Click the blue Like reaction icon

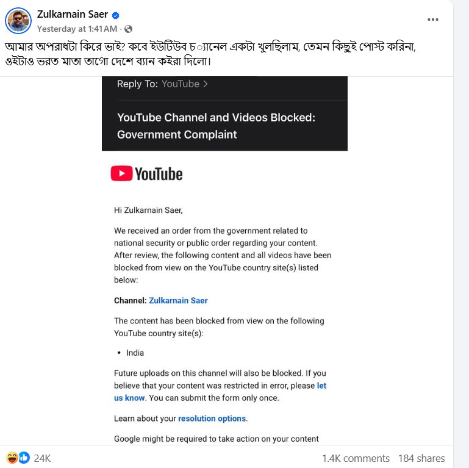24,458
